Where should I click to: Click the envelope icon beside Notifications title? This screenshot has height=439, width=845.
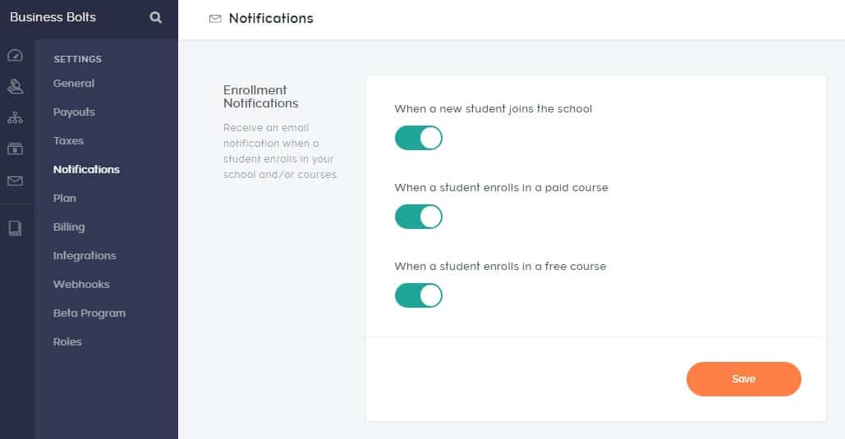(x=215, y=18)
